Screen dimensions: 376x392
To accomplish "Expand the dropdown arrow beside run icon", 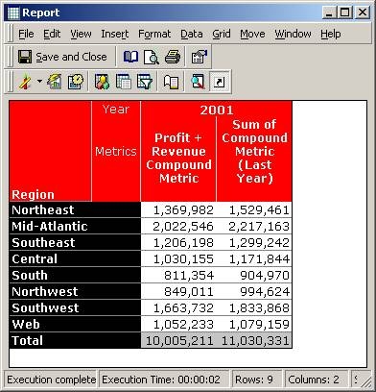I will 39,82.
